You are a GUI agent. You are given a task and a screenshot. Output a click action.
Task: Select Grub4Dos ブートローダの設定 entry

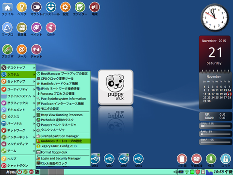point(63,141)
